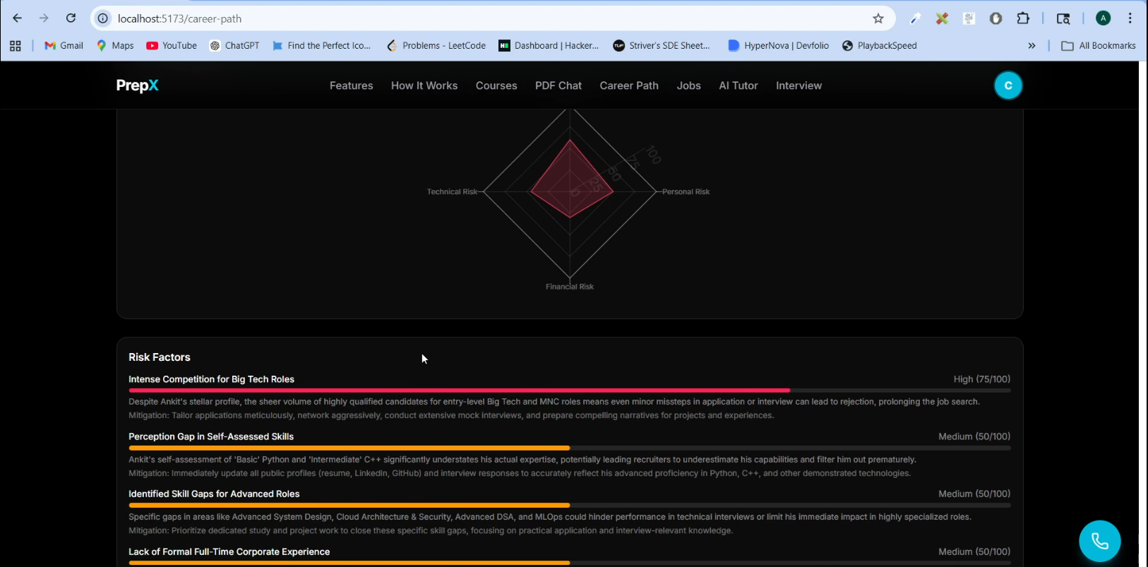Click the page vertical scrollbar
The width and height of the screenshot is (1148, 567).
click(x=1143, y=314)
